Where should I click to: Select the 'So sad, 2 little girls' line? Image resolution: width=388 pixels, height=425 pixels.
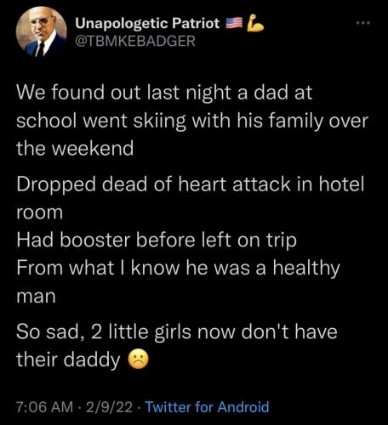coord(177,331)
